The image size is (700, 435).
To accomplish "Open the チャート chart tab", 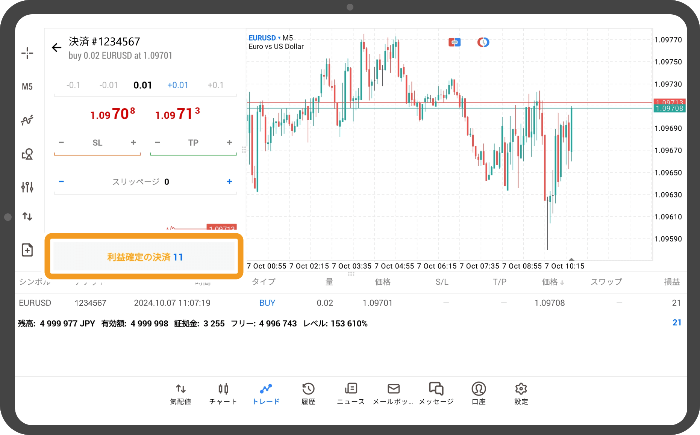I will pyautogui.click(x=223, y=394).
